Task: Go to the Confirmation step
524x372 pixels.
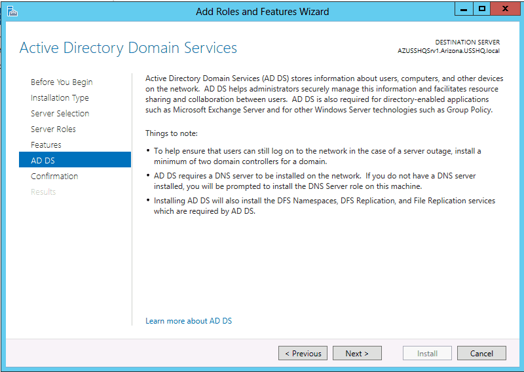Action: point(54,176)
